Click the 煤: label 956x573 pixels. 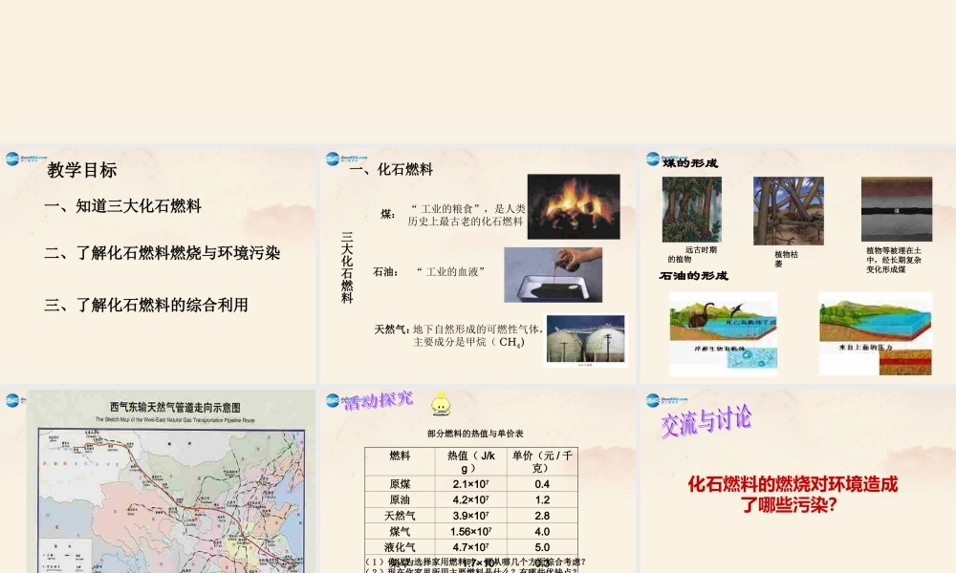(x=388, y=214)
